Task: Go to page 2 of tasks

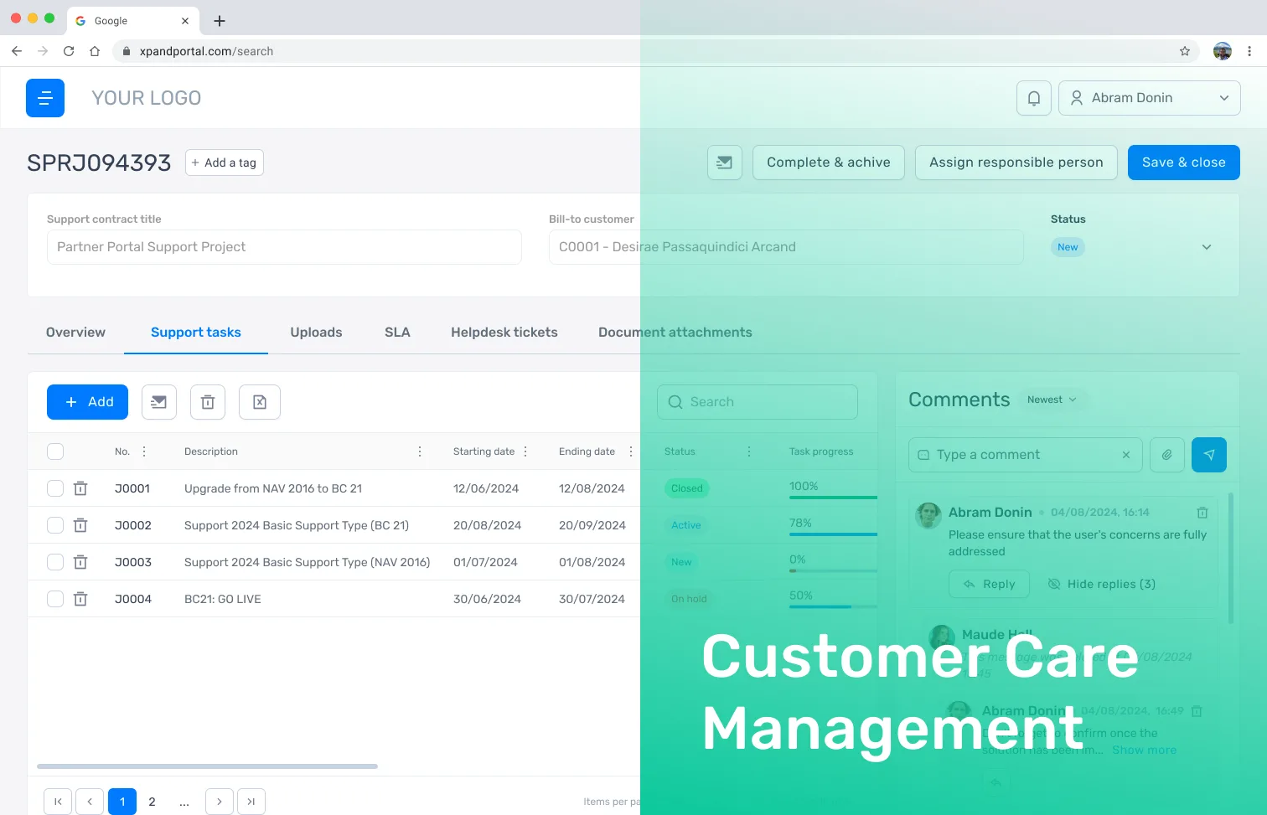Action: (152, 802)
